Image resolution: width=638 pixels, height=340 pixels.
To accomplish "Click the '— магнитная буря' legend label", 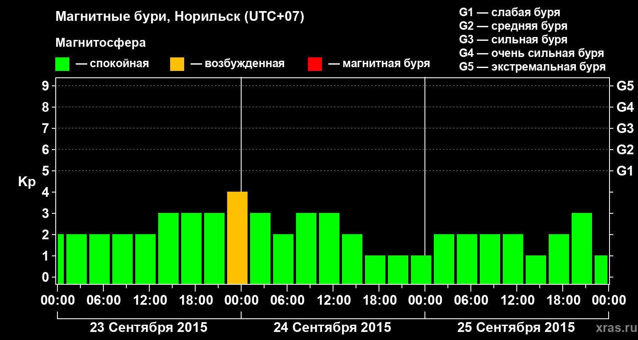I will pos(379,64).
